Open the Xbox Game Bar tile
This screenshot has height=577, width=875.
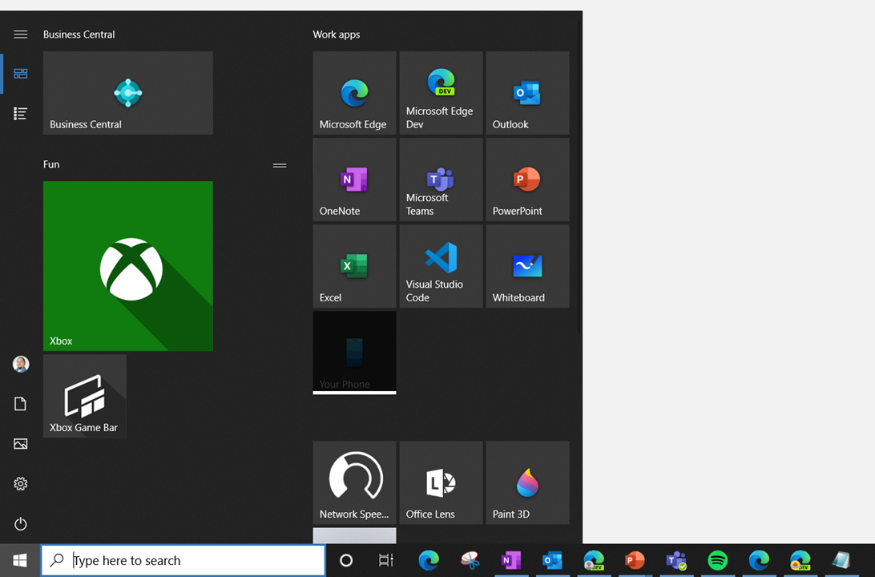coord(85,396)
